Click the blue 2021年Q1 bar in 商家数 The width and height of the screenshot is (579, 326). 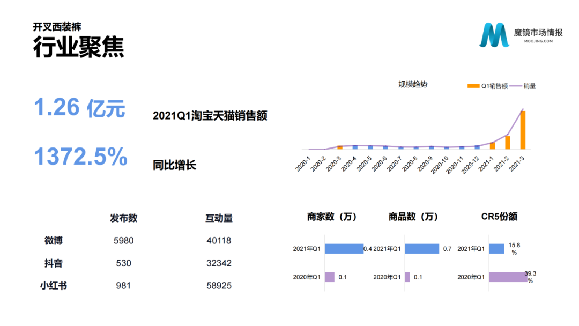click(x=344, y=249)
